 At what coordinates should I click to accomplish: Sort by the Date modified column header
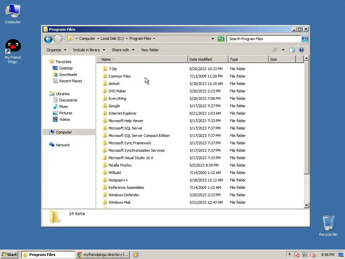(208, 59)
